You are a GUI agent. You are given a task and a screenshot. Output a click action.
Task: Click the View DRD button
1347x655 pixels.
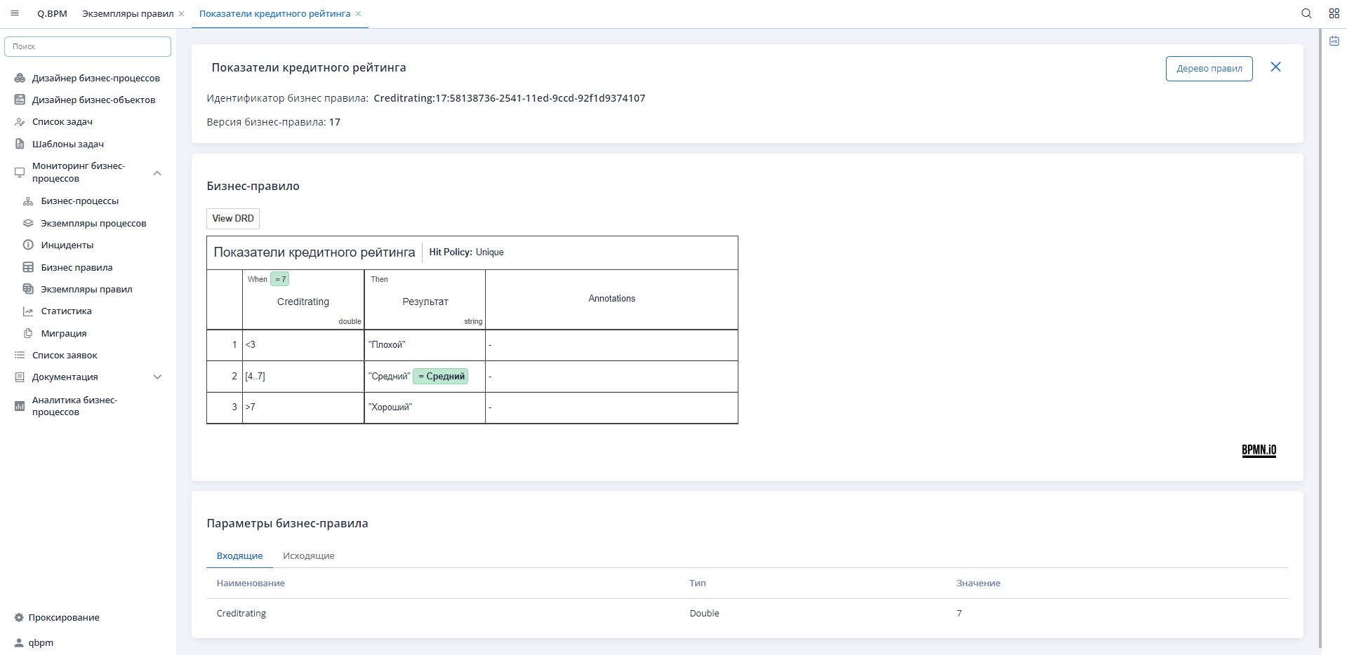tap(233, 219)
